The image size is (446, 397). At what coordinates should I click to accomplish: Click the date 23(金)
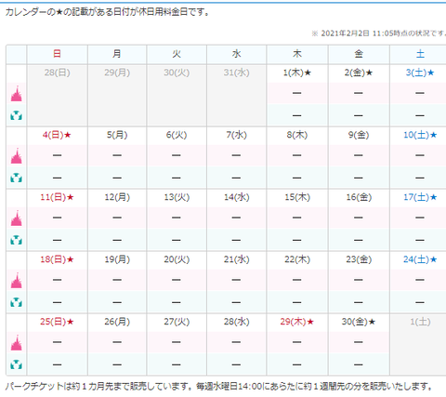[359, 259]
